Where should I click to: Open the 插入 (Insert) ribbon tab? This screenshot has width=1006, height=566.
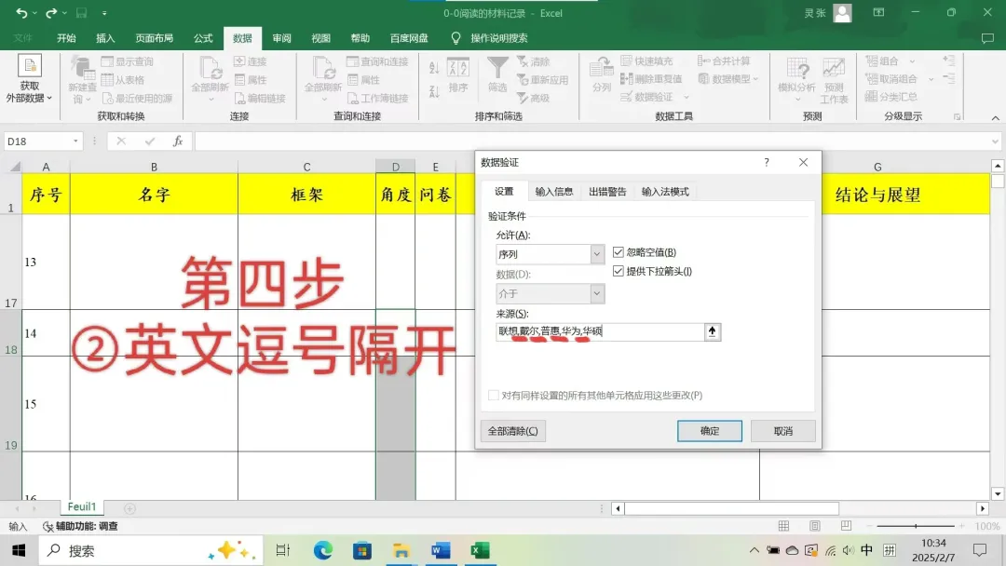click(105, 38)
